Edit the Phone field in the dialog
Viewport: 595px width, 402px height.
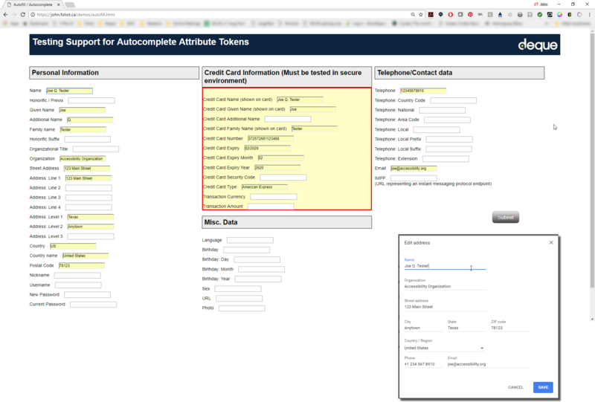423,364
